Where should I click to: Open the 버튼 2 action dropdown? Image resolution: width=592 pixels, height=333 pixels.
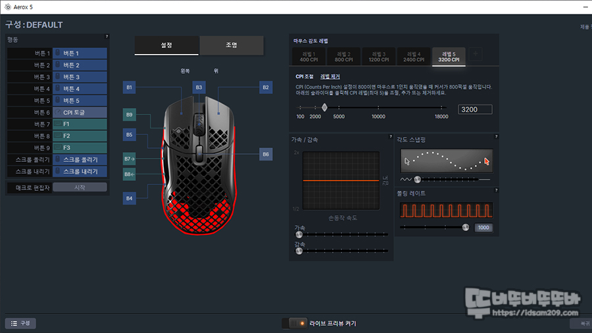coord(80,65)
